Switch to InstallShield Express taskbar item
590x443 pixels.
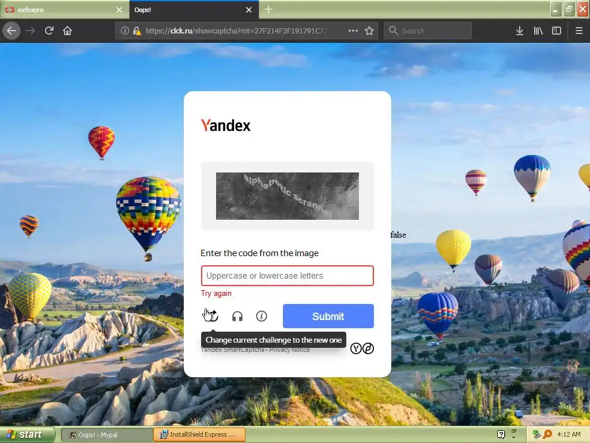[x=199, y=435]
